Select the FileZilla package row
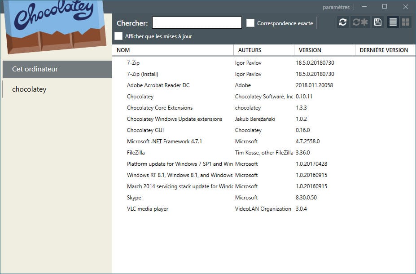The height and width of the screenshot is (274, 416). (x=264, y=153)
